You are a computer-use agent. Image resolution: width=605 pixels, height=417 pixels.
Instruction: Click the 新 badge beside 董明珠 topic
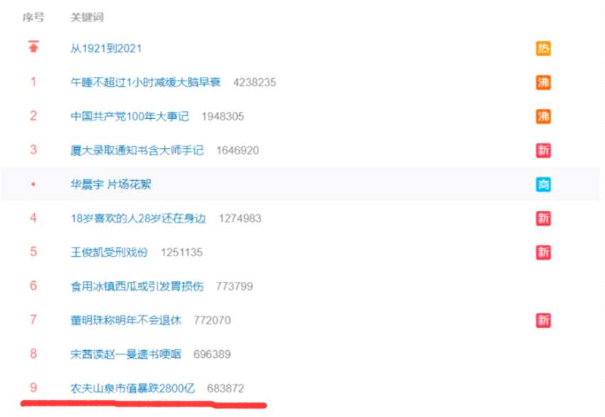coord(543,320)
